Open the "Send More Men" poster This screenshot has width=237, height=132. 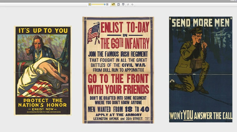click(201, 69)
